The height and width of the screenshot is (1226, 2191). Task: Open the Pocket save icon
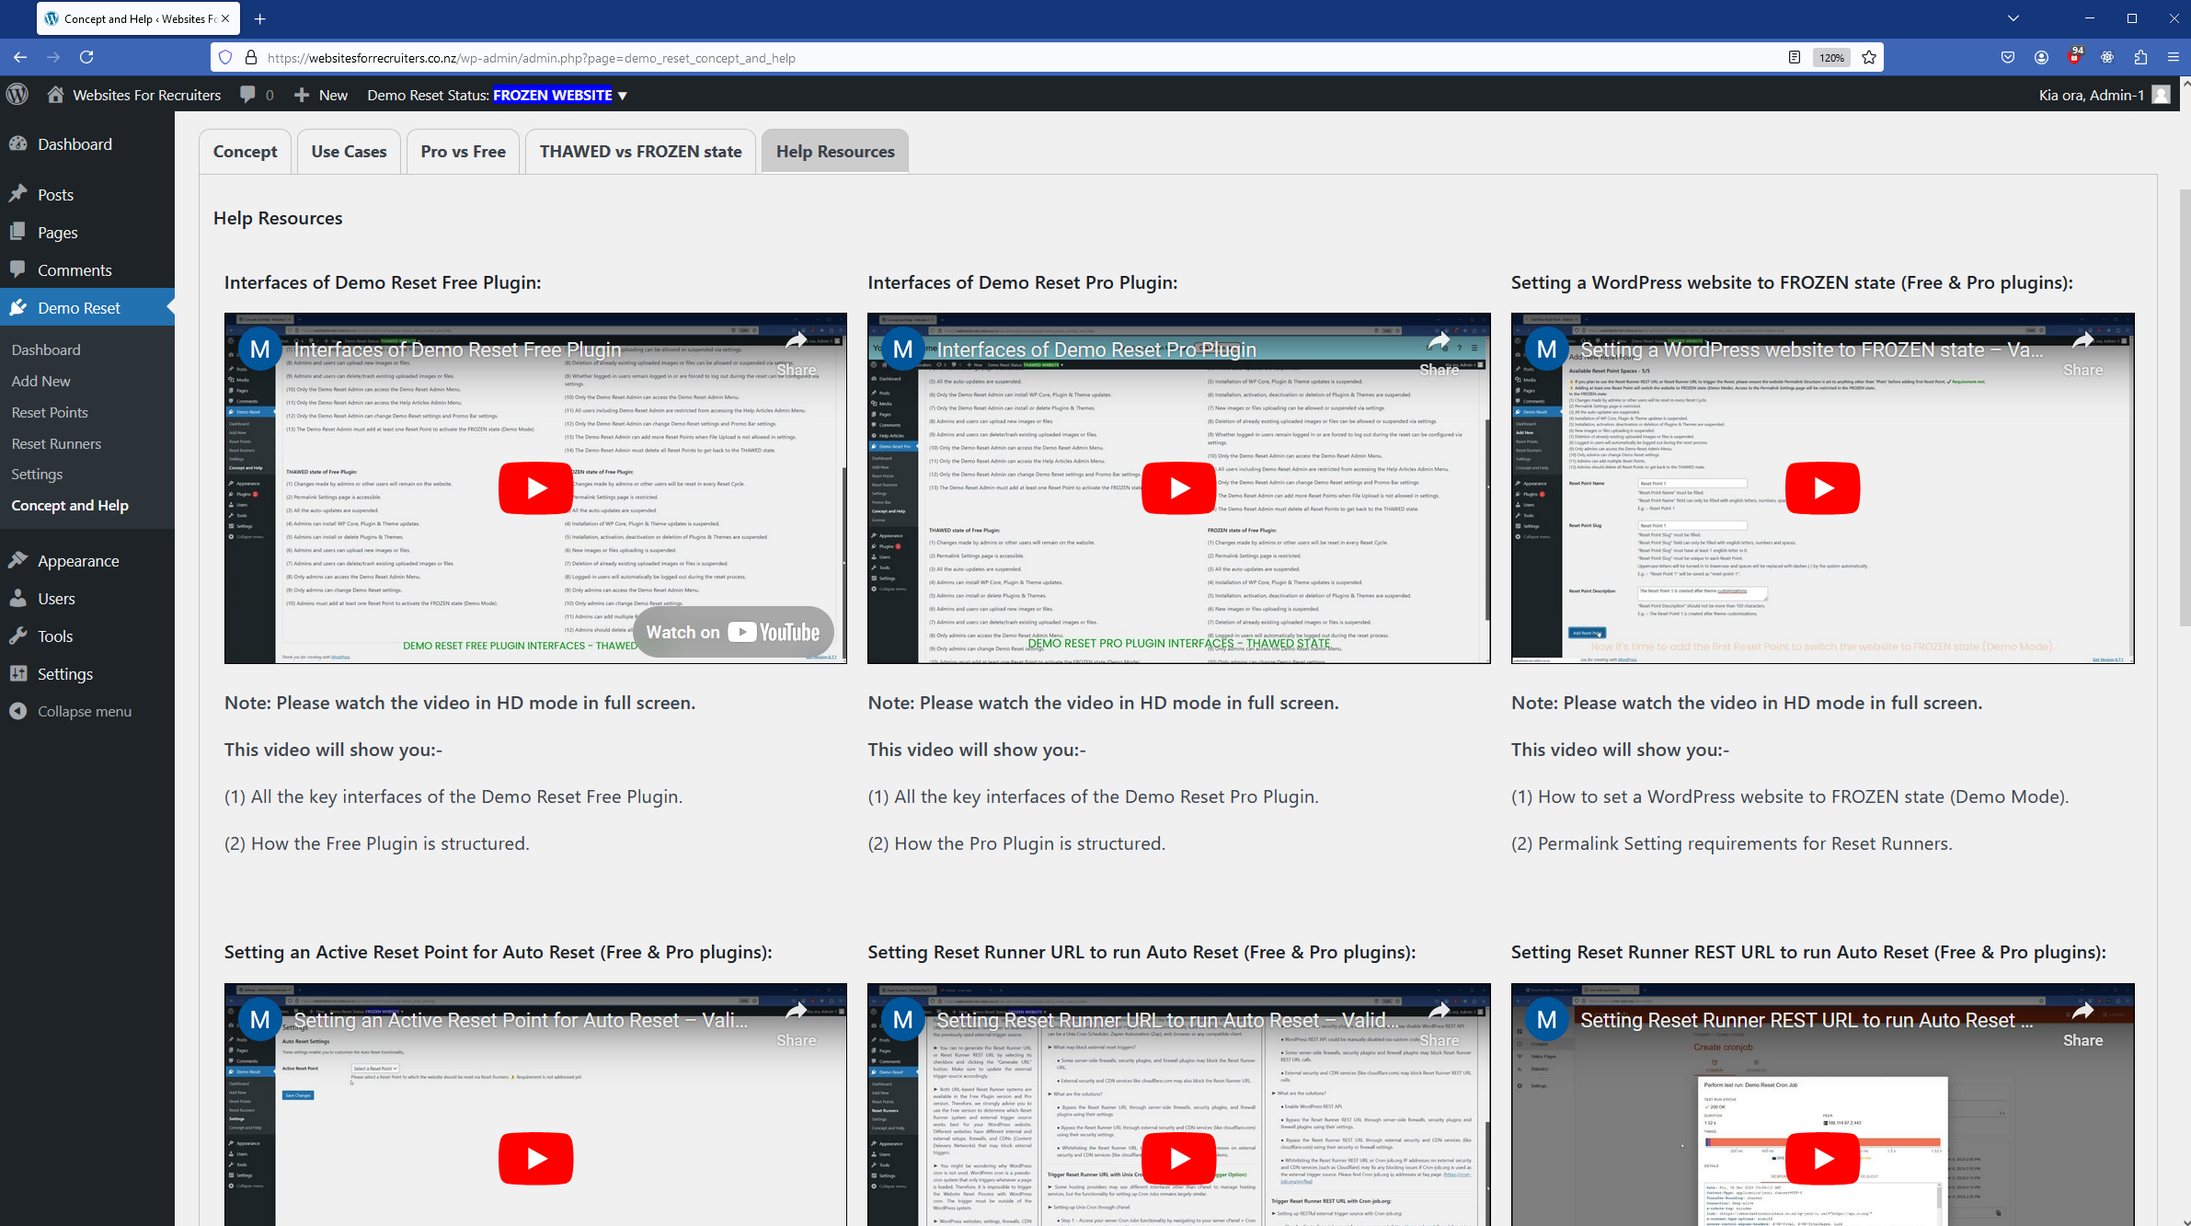(2007, 57)
